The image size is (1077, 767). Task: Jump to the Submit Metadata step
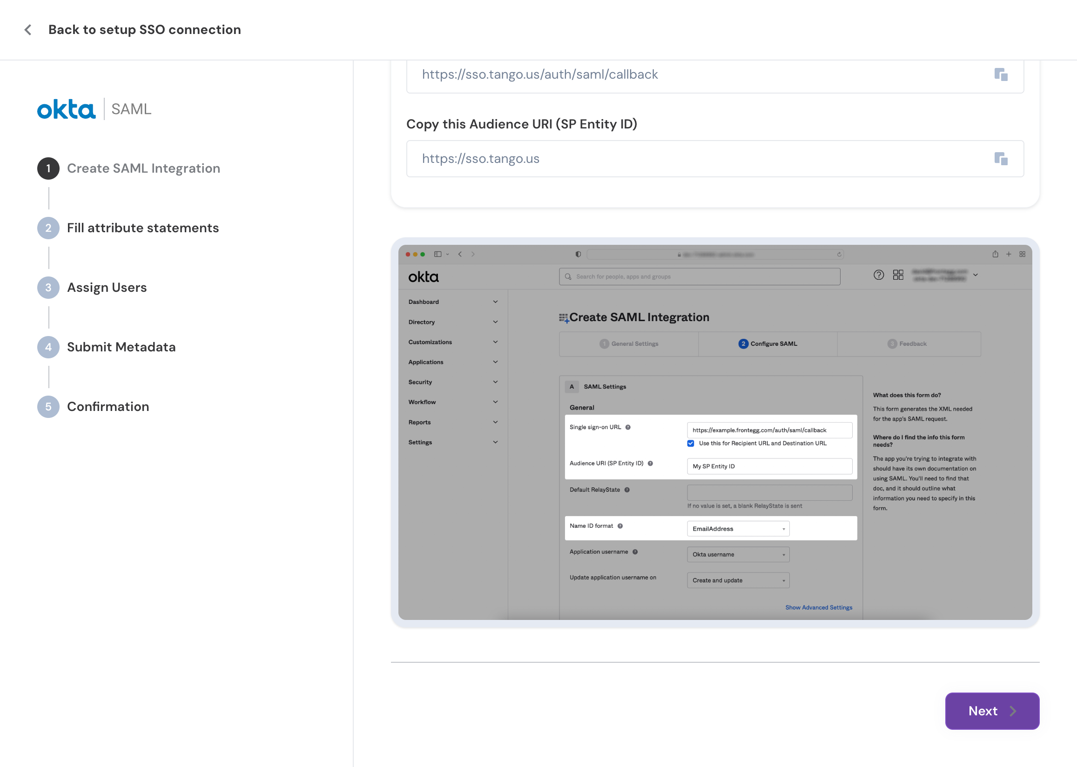click(121, 347)
